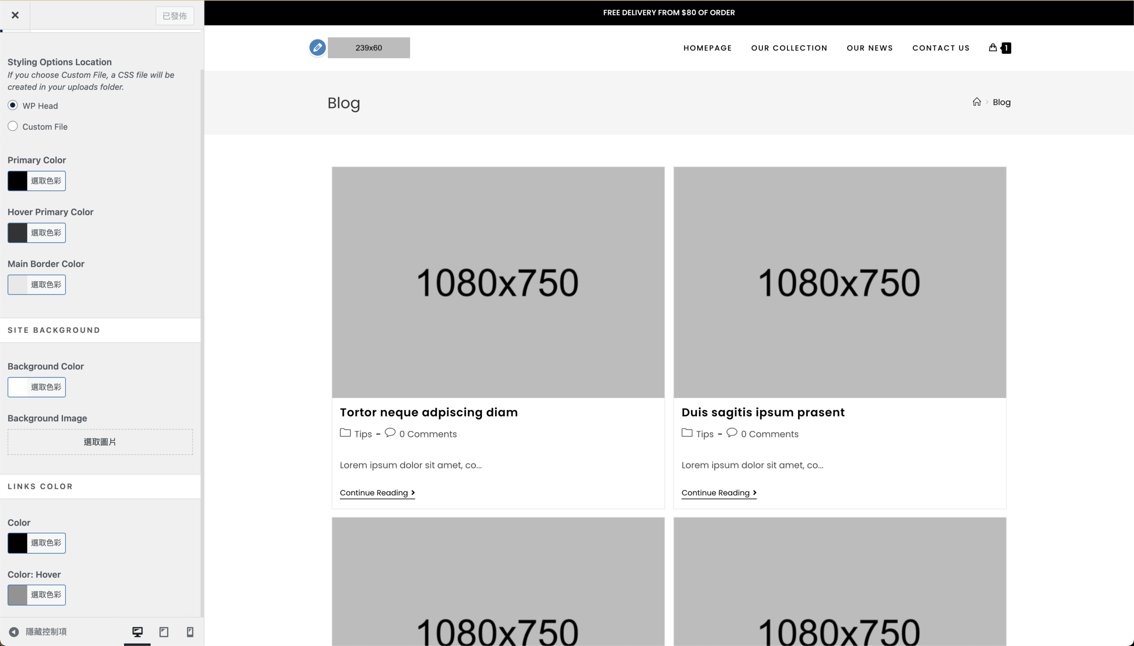Switch to mobile preview device icon
The width and height of the screenshot is (1134, 646).
tap(190, 631)
